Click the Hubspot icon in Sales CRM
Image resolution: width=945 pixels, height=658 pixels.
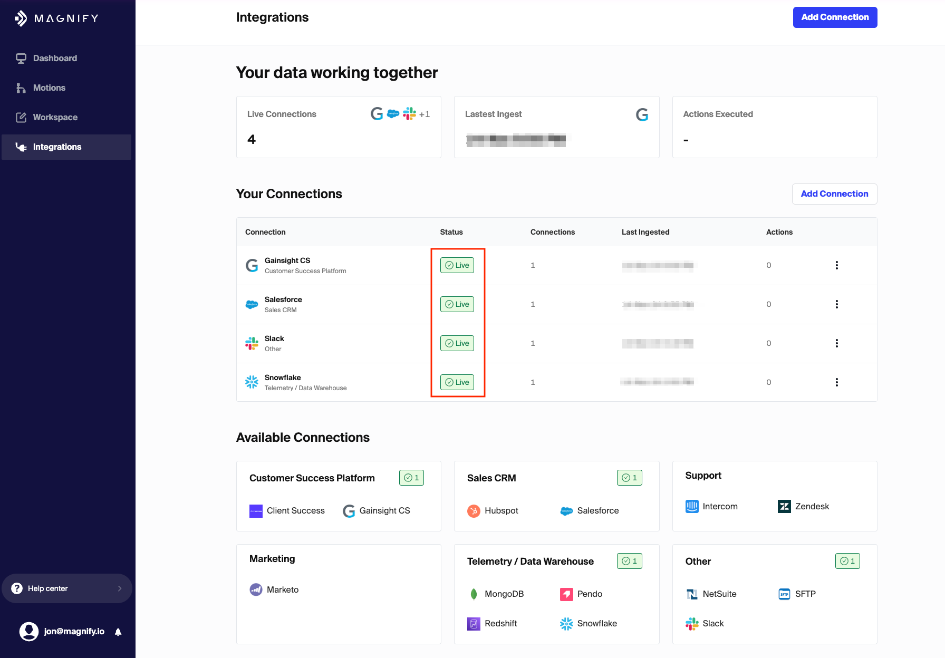click(474, 511)
